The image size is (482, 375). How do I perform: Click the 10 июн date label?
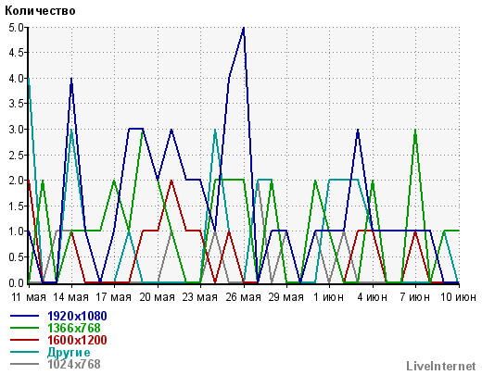[458, 297]
